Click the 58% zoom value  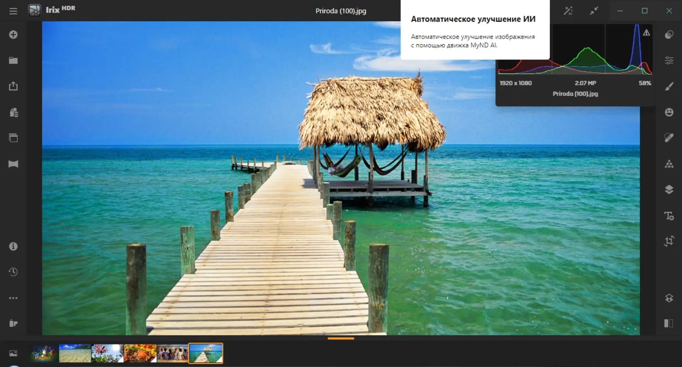(645, 83)
